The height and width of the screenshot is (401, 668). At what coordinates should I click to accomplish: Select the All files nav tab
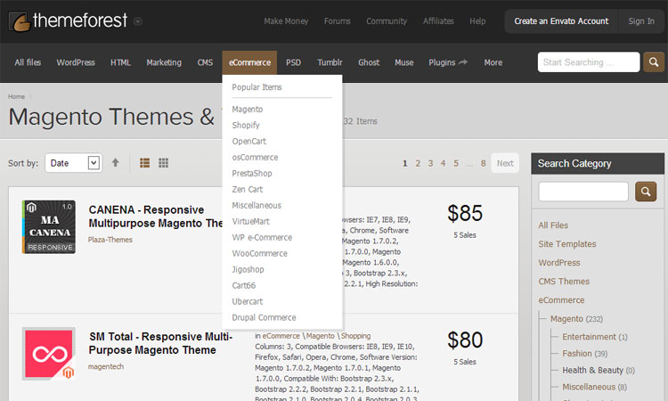(28, 62)
